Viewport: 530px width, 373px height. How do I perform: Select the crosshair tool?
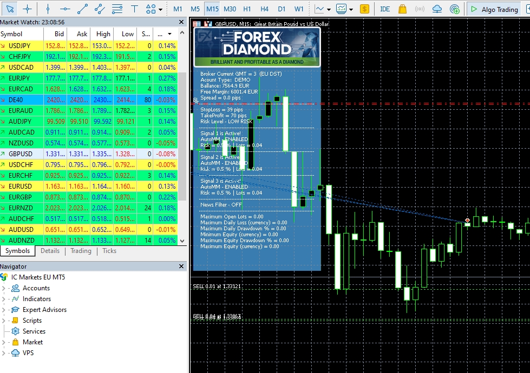pos(28,9)
